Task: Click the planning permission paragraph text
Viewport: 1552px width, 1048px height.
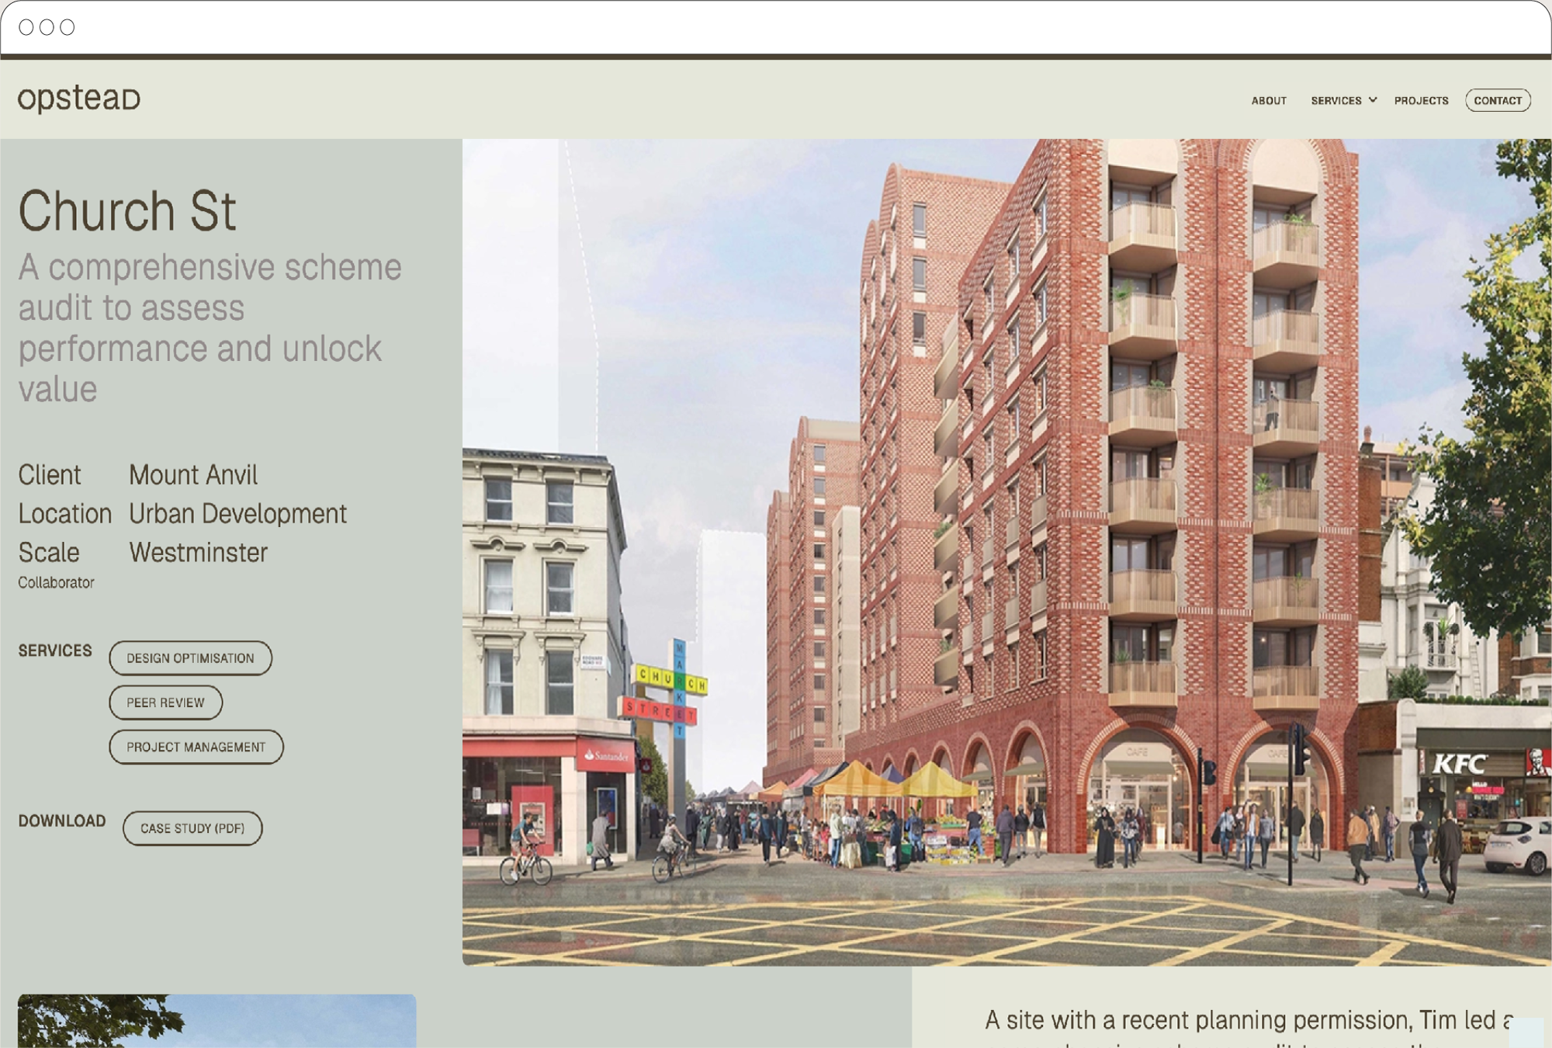Action: pyautogui.click(x=1249, y=1027)
